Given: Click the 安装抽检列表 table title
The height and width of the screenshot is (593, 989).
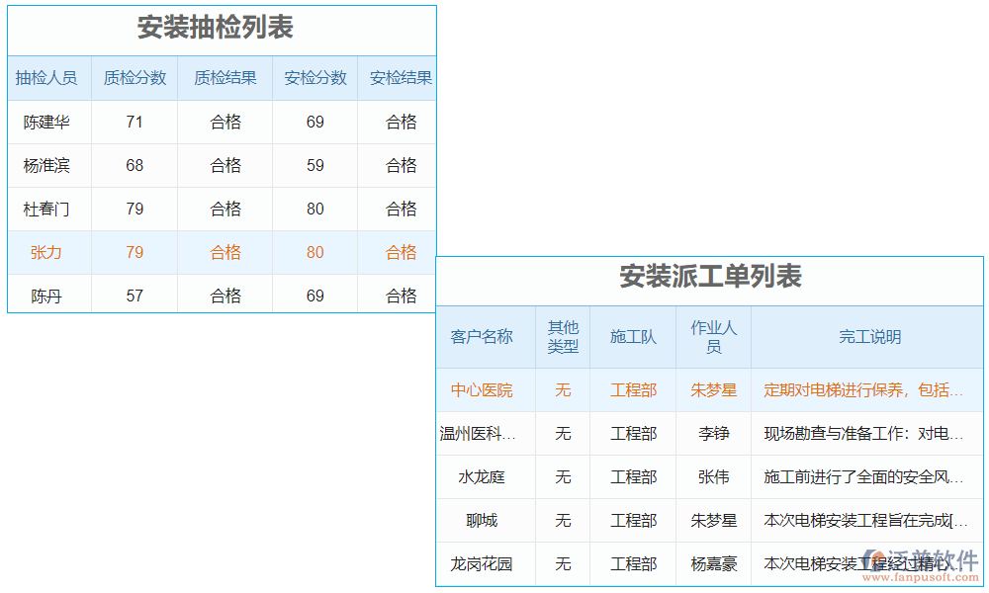Looking at the screenshot, I should [x=222, y=30].
